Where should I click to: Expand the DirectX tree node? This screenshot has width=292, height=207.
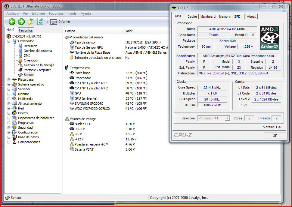click(x=9, y=113)
